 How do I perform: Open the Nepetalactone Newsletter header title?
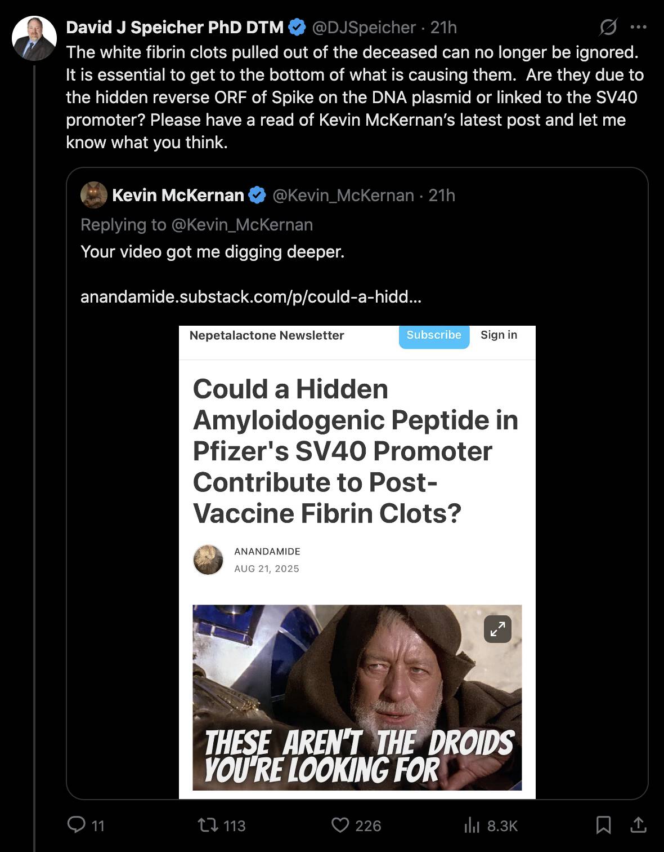[x=267, y=335]
